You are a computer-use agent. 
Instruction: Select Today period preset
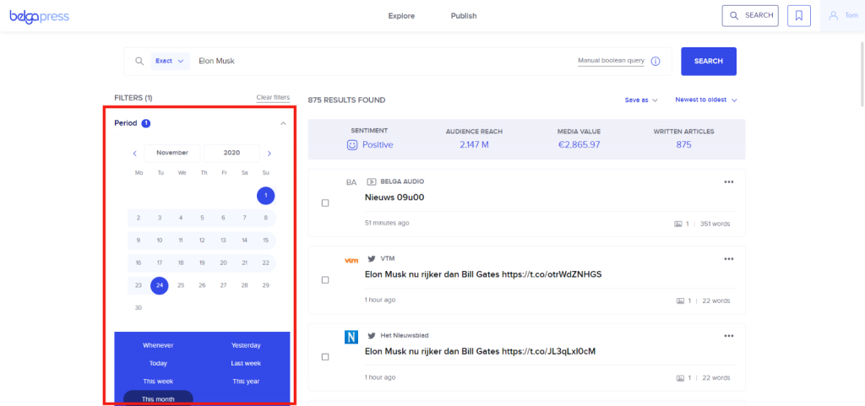pyautogui.click(x=158, y=364)
